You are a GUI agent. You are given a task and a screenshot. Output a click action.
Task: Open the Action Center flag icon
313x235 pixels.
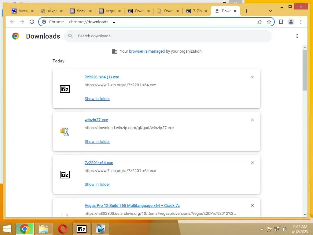(269, 229)
